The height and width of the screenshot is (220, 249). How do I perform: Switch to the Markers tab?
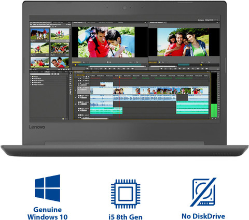click(x=53, y=72)
